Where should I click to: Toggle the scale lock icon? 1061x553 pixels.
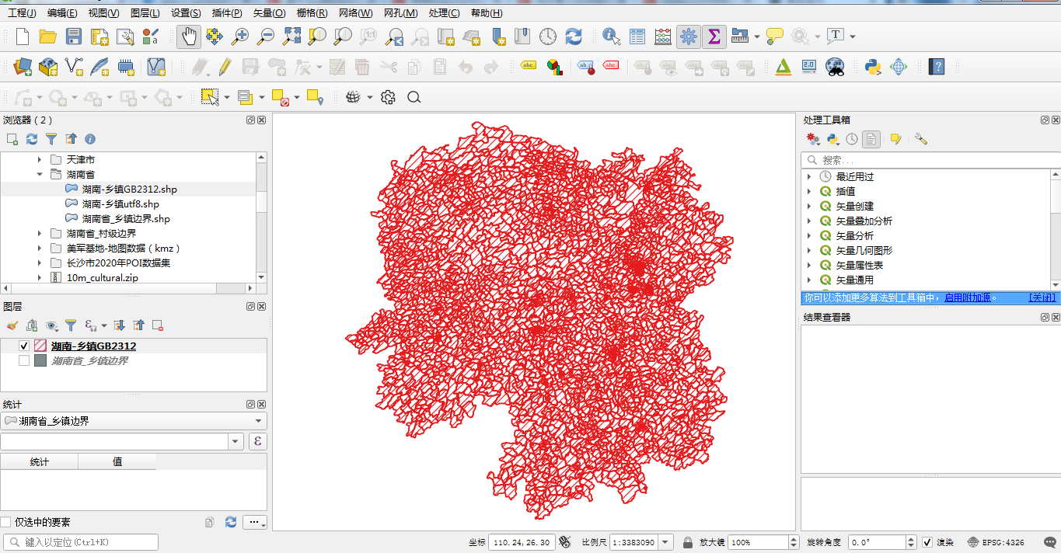(x=688, y=542)
